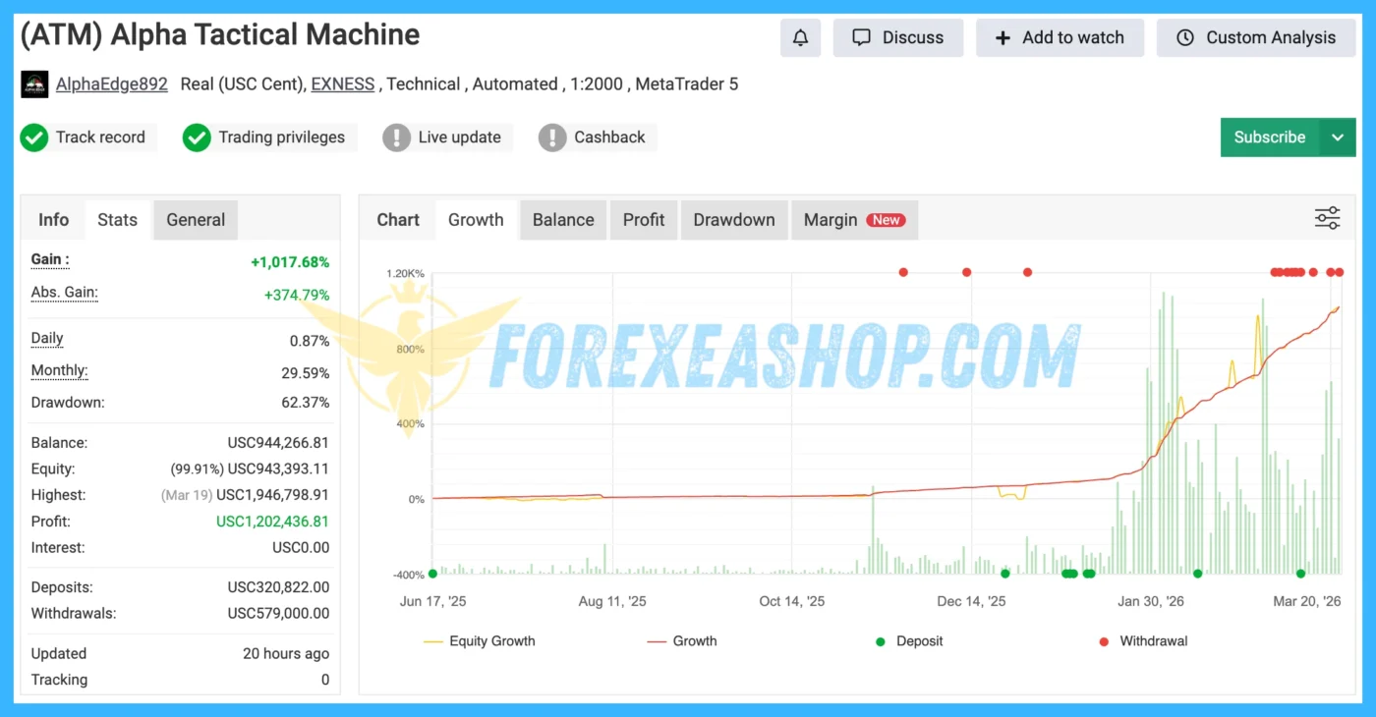Select the Margin tab with New badge
The height and width of the screenshot is (717, 1376).
pyautogui.click(x=854, y=220)
